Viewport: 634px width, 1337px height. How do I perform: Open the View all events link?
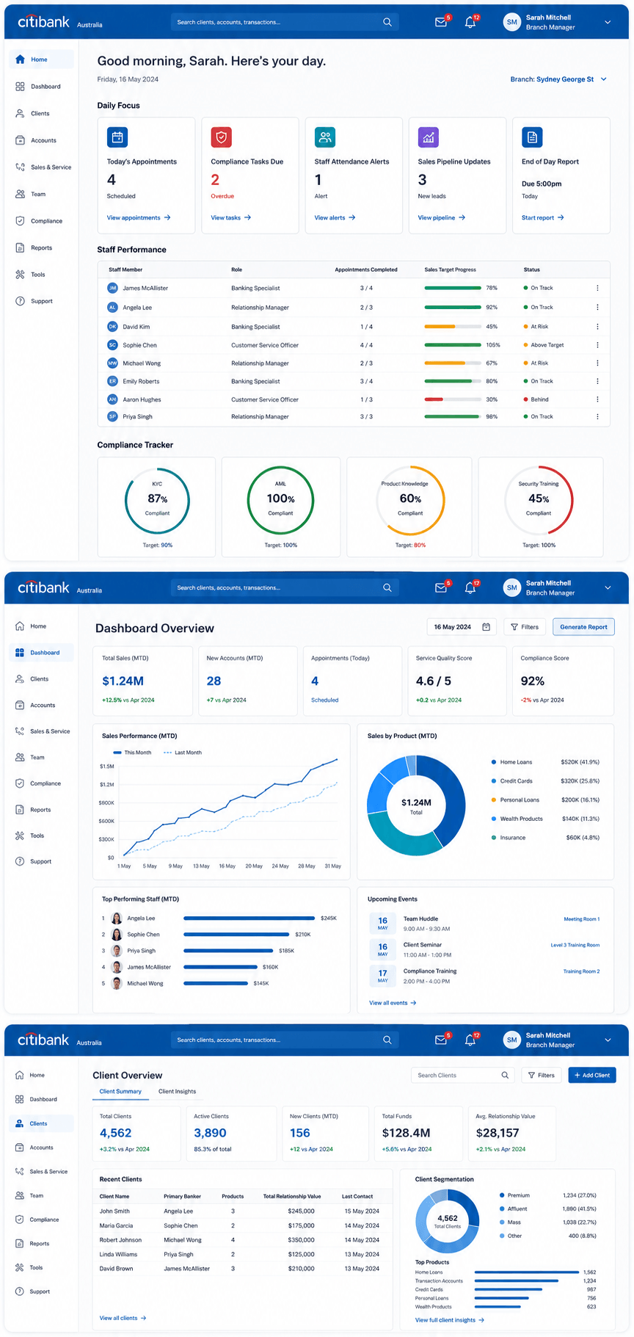pos(393,1003)
